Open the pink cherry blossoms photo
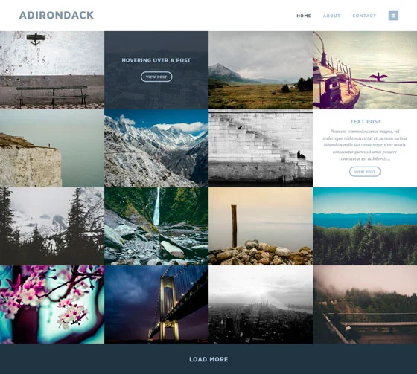 tap(52, 304)
